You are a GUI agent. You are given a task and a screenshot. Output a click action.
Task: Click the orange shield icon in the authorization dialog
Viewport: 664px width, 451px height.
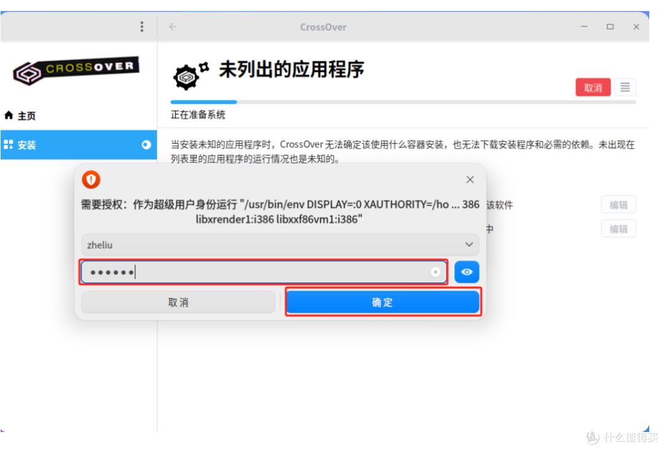point(91,179)
